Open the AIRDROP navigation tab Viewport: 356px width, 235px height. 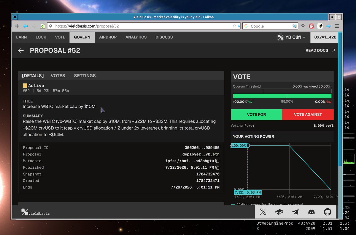(108, 37)
